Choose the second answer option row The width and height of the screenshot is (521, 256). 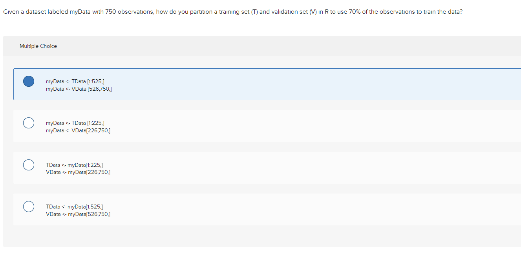tap(236, 126)
